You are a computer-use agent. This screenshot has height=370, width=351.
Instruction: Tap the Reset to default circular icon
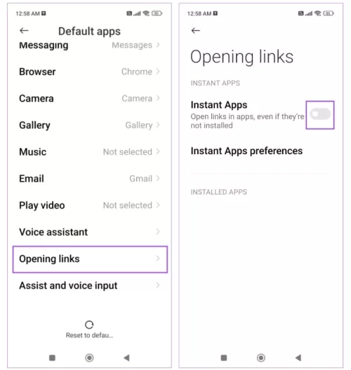click(x=89, y=324)
